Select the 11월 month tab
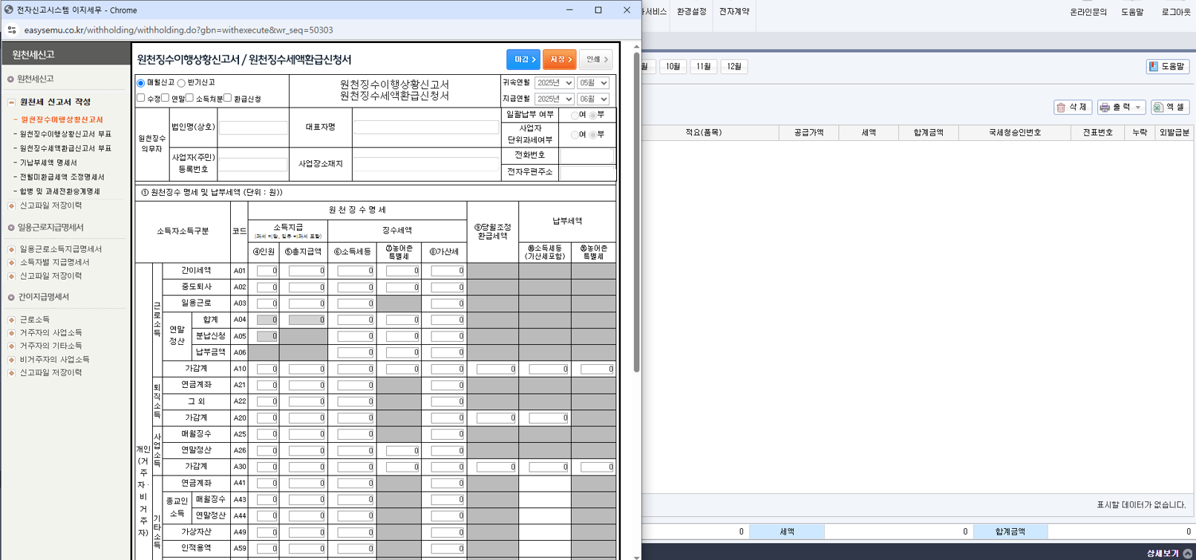 (x=703, y=67)
